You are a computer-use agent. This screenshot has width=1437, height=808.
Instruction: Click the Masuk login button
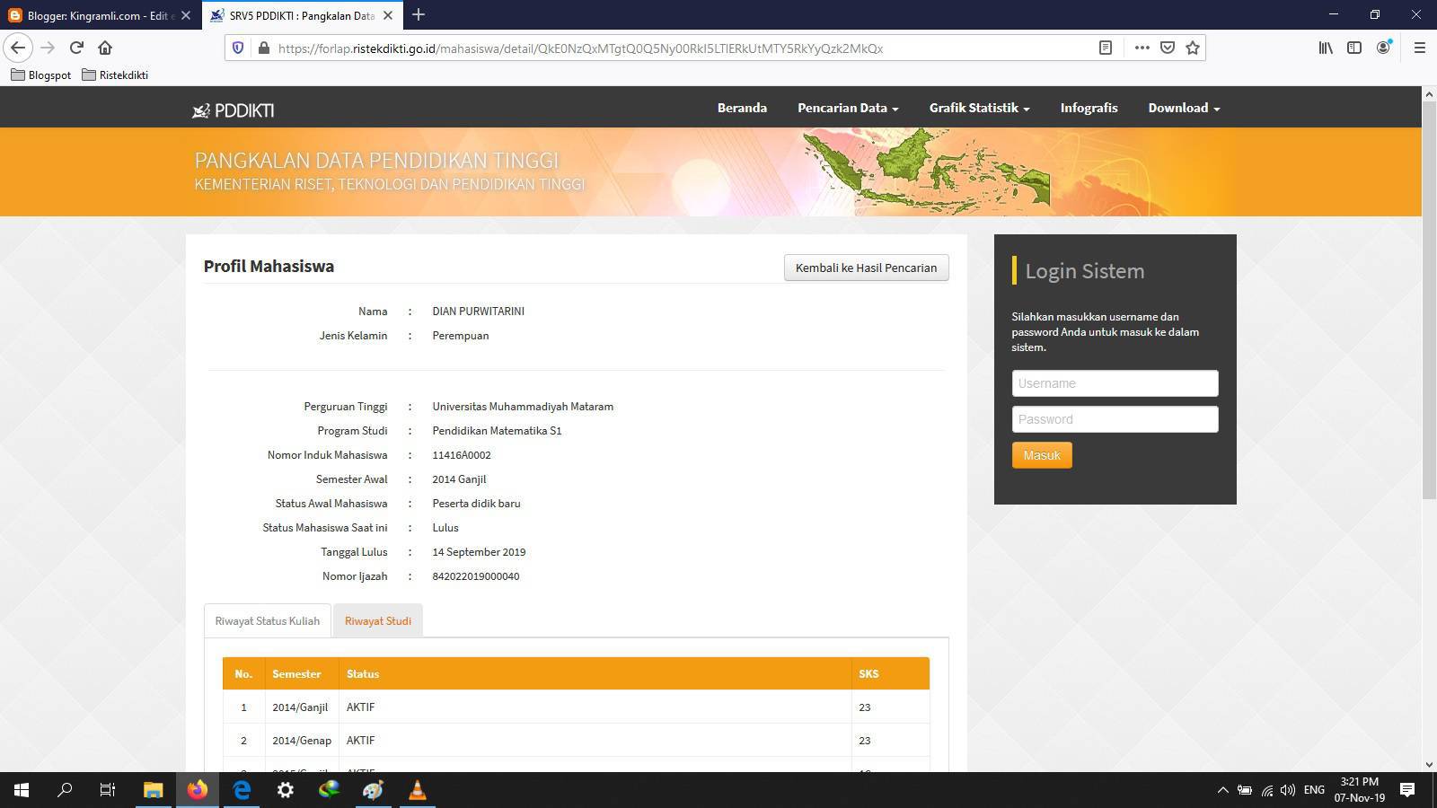click(x=1042, y=455)
